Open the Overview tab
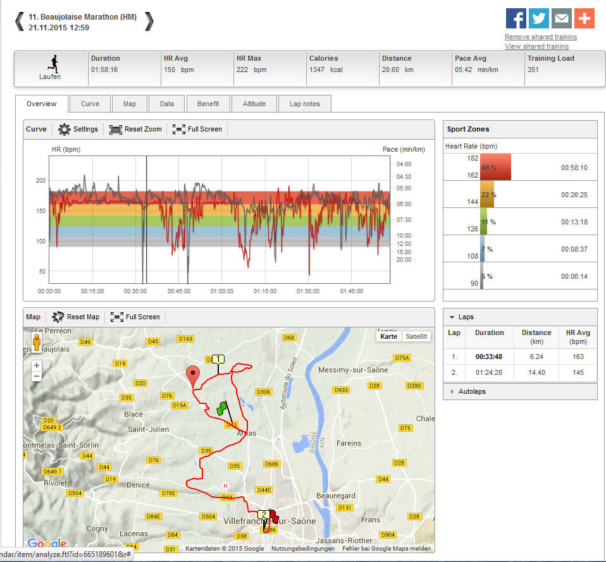 point(41,104)
